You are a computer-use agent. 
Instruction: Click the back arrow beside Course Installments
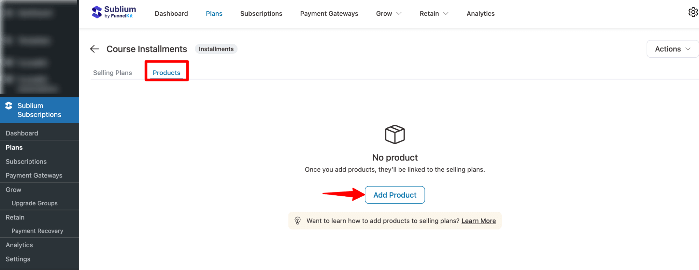94,49
